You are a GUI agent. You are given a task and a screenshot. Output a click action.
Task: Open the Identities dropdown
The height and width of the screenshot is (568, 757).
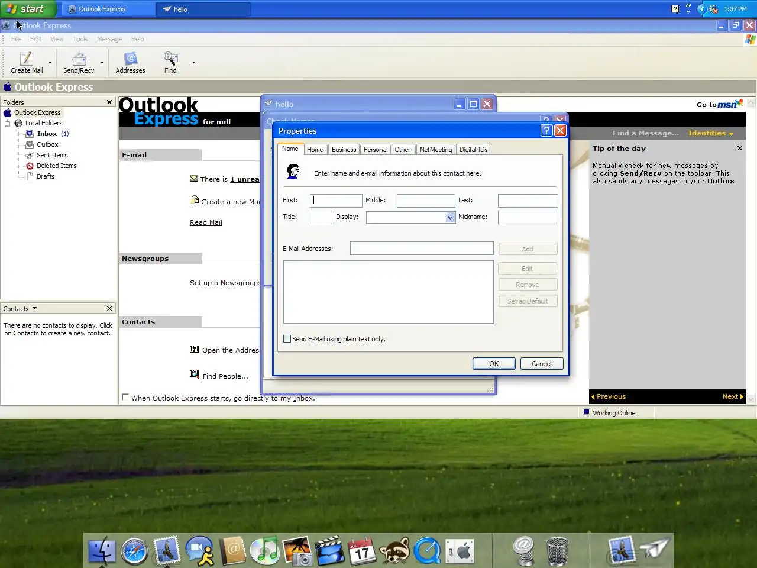[x=711, y=133]
